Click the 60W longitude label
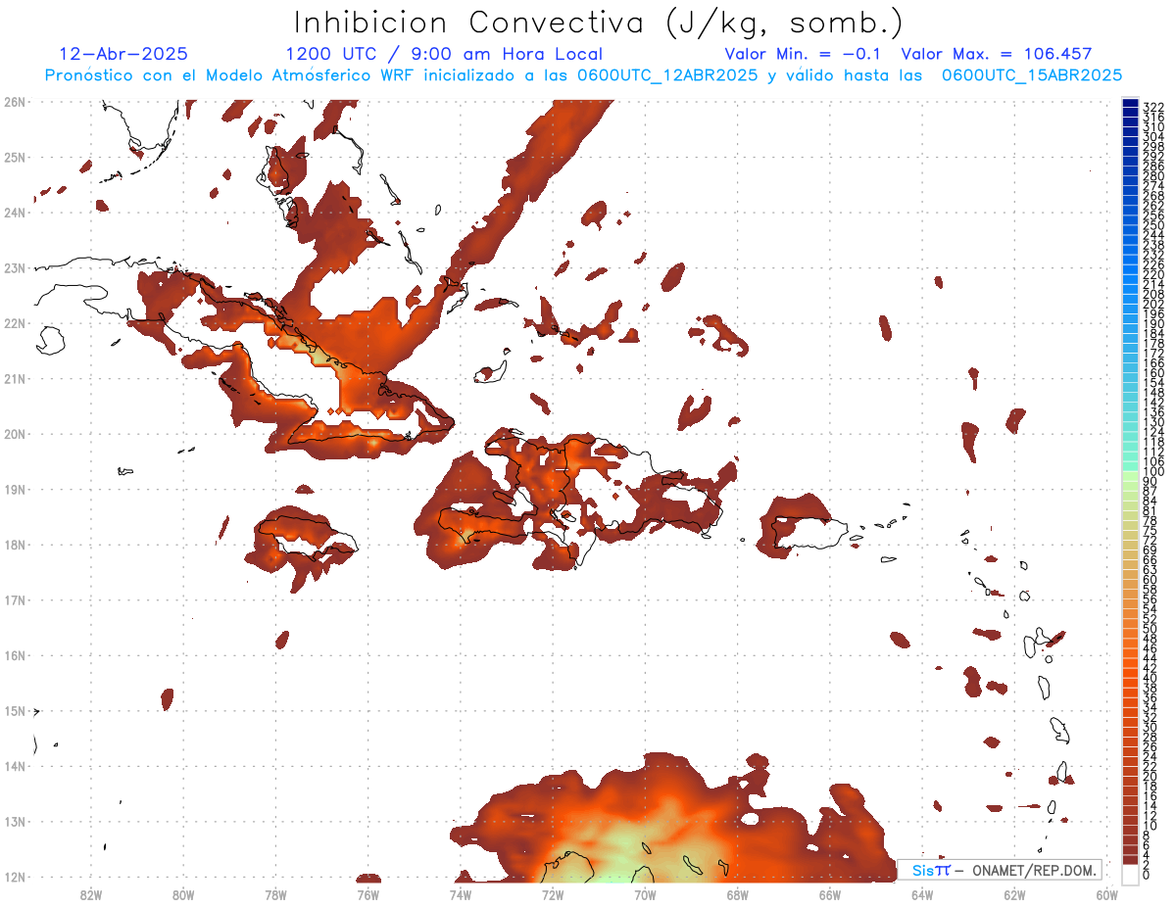Viewport: 1176px width, 908px height. click(x=1106, y=894)
